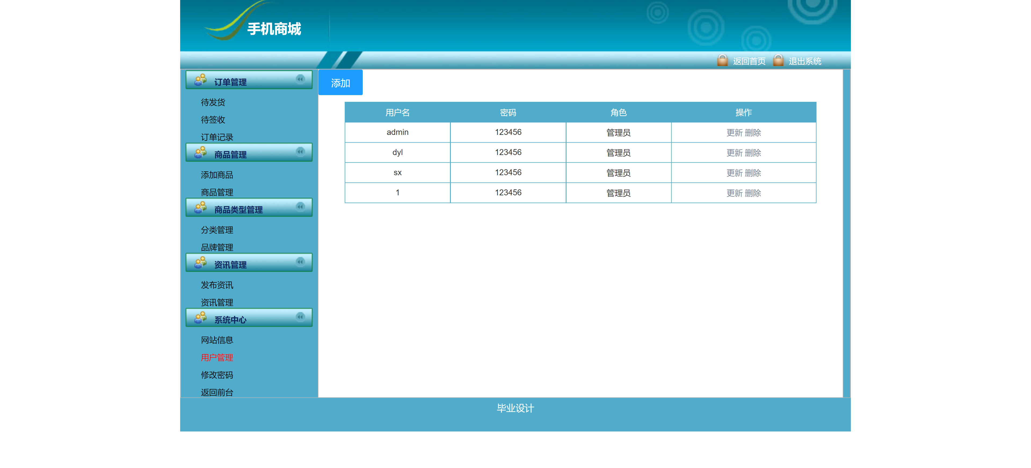
Task: Click the users icon on 商品类型管理 header
Action: [200, 207]
